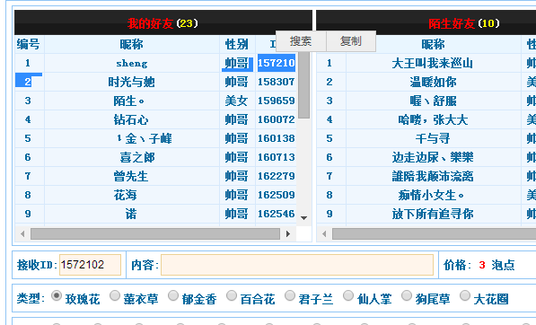Click the right arrow of my-friends horizontal scrollbar
The height and width of the screenshot is (325, 536).
point(288,234)
